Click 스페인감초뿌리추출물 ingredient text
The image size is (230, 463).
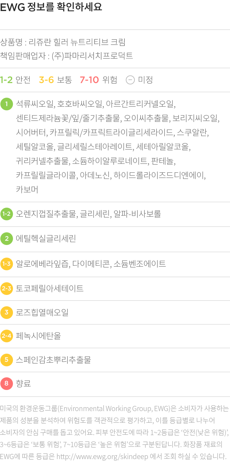click(x=53, y=359)
